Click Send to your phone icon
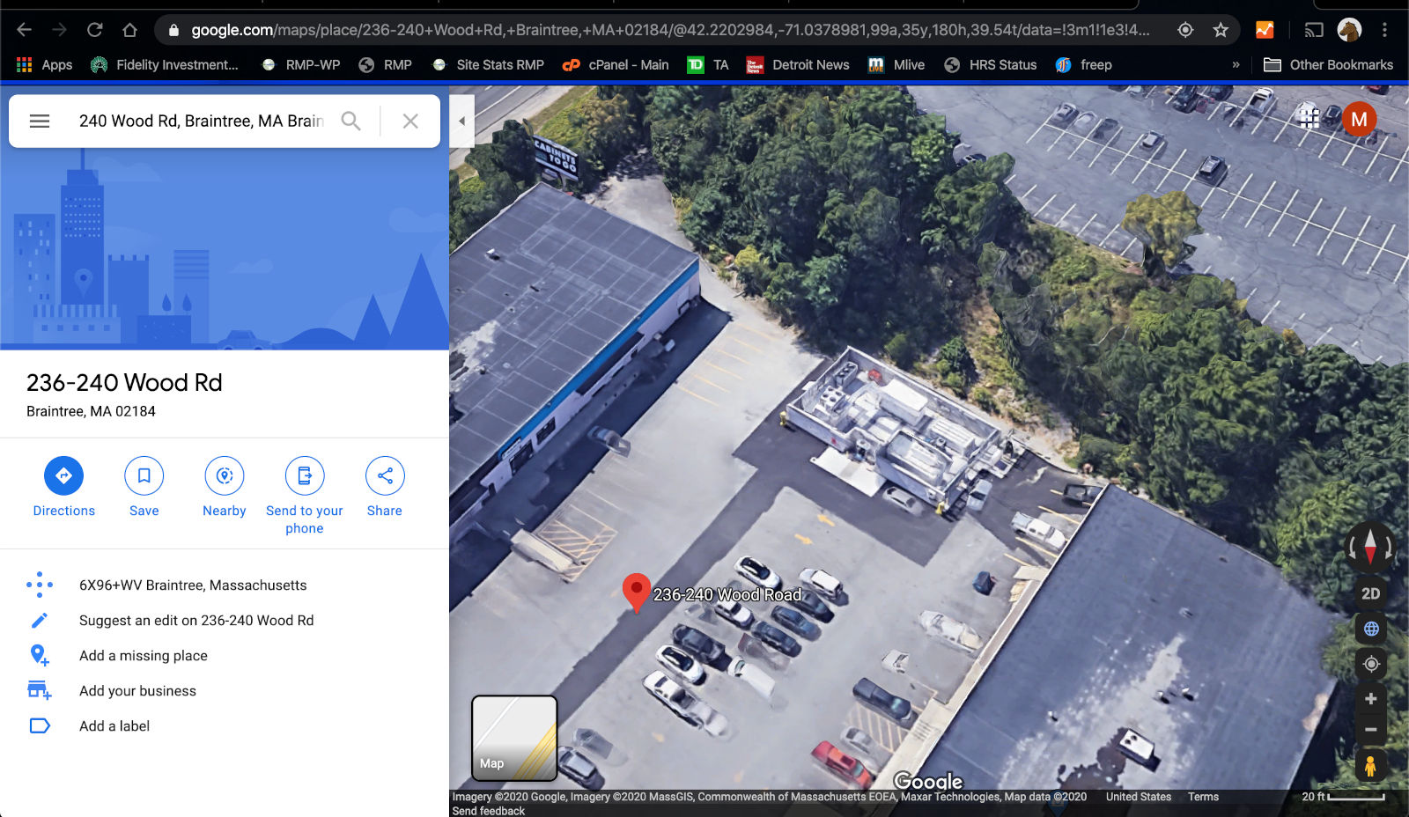The width and height of the screenshot is (1409, 817). coord(305,475)
